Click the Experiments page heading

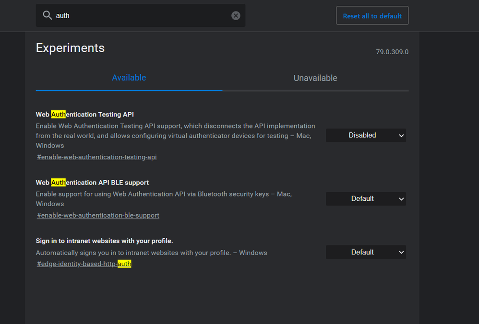(x=70, y=48)
